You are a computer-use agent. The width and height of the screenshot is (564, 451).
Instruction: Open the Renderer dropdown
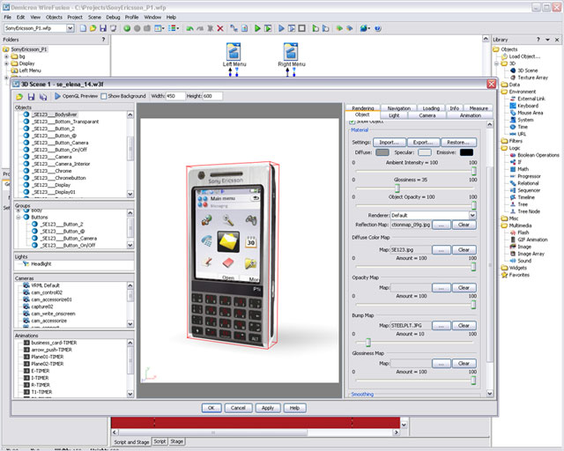(472, 215)
